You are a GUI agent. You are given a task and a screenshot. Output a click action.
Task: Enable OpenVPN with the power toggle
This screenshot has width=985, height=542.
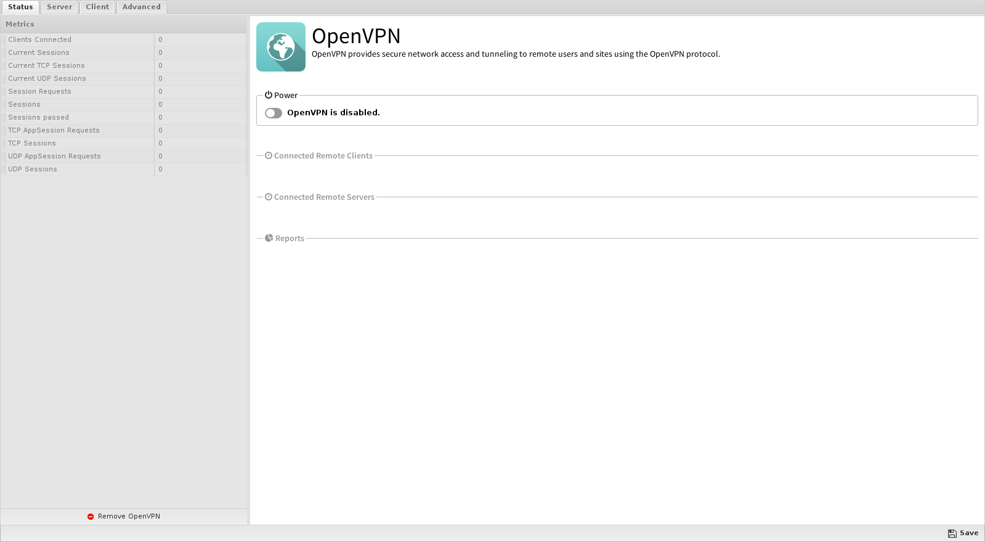pyautogui.click(x=274, y=113)
